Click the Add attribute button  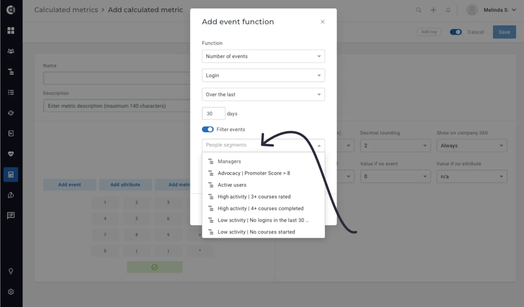coord(125,185)
